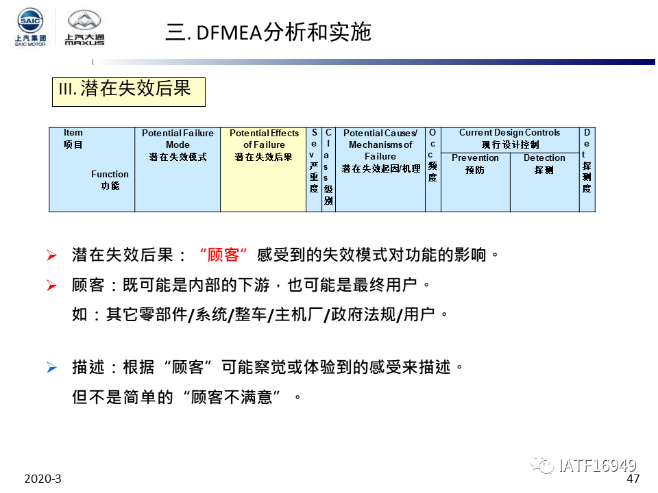
Task: Click the SAIC Motor logo
Action: tap(31, 26)
